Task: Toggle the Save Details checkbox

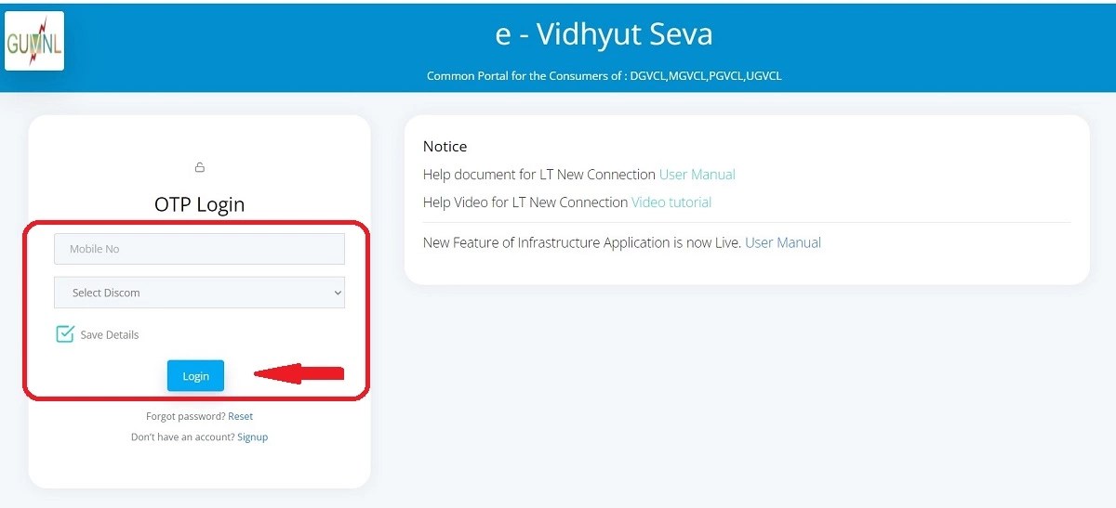Action: (65, 334)
